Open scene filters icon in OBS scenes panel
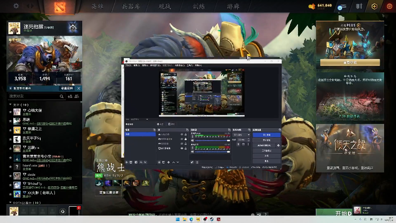 point(136,162)
